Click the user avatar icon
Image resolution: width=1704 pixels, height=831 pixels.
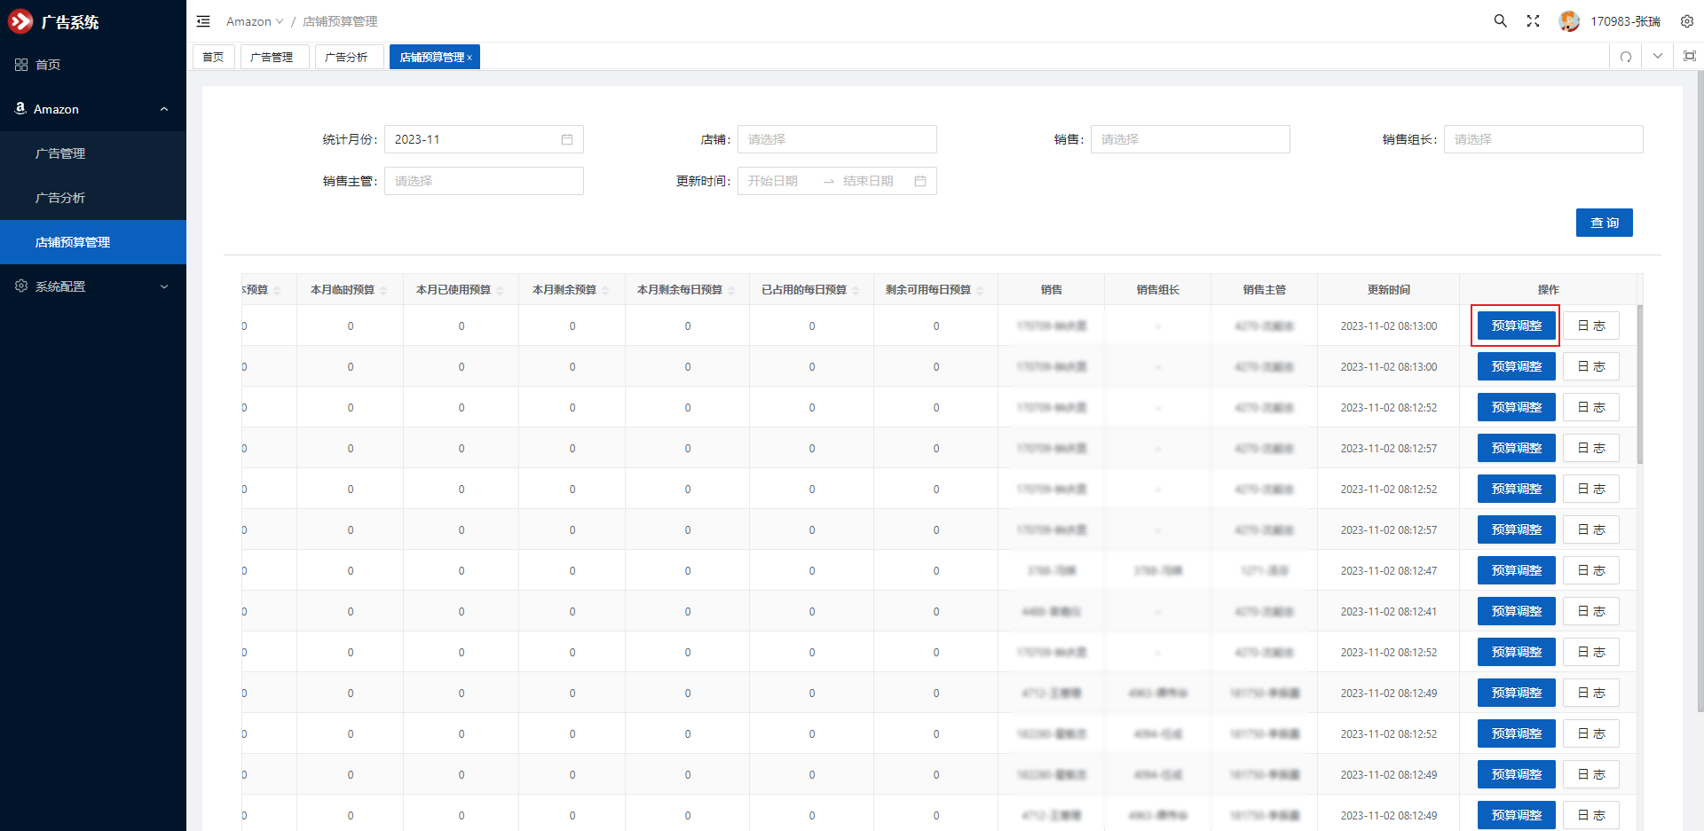click(1568, 21)
